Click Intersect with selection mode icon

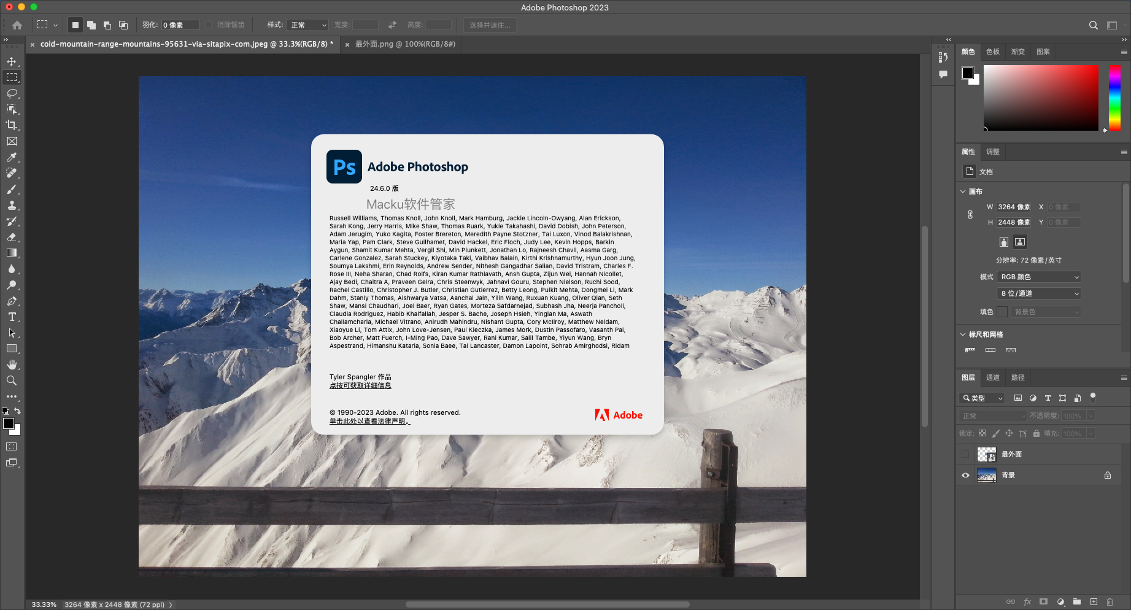[123, 25]
